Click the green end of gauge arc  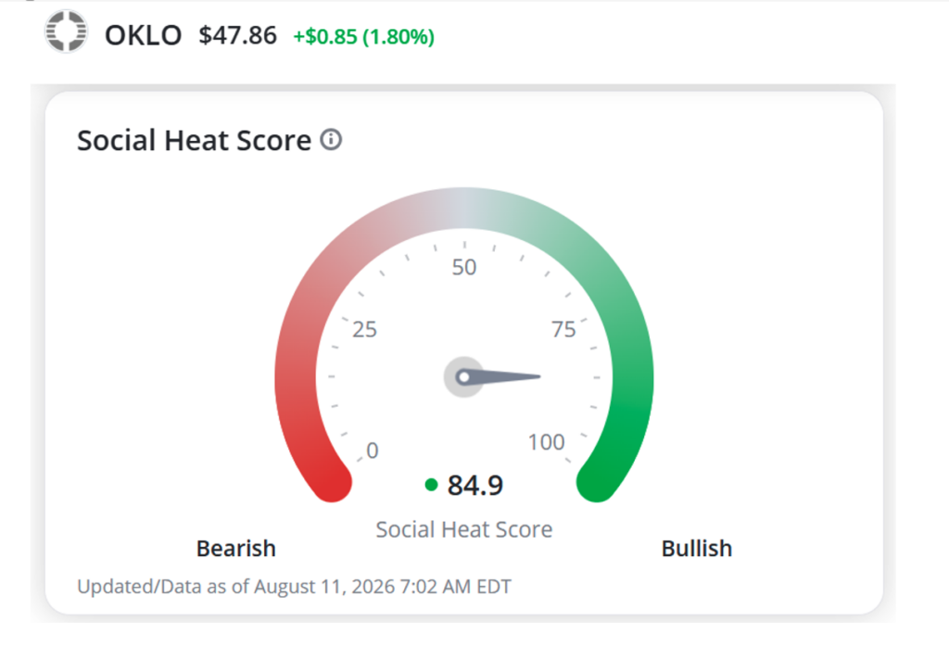point(597,482)
